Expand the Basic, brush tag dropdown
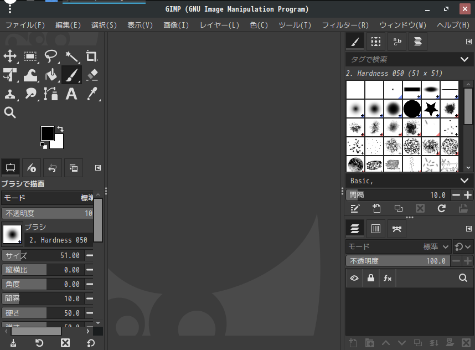This screenshot has width=475, height=350. pos(464,181)
